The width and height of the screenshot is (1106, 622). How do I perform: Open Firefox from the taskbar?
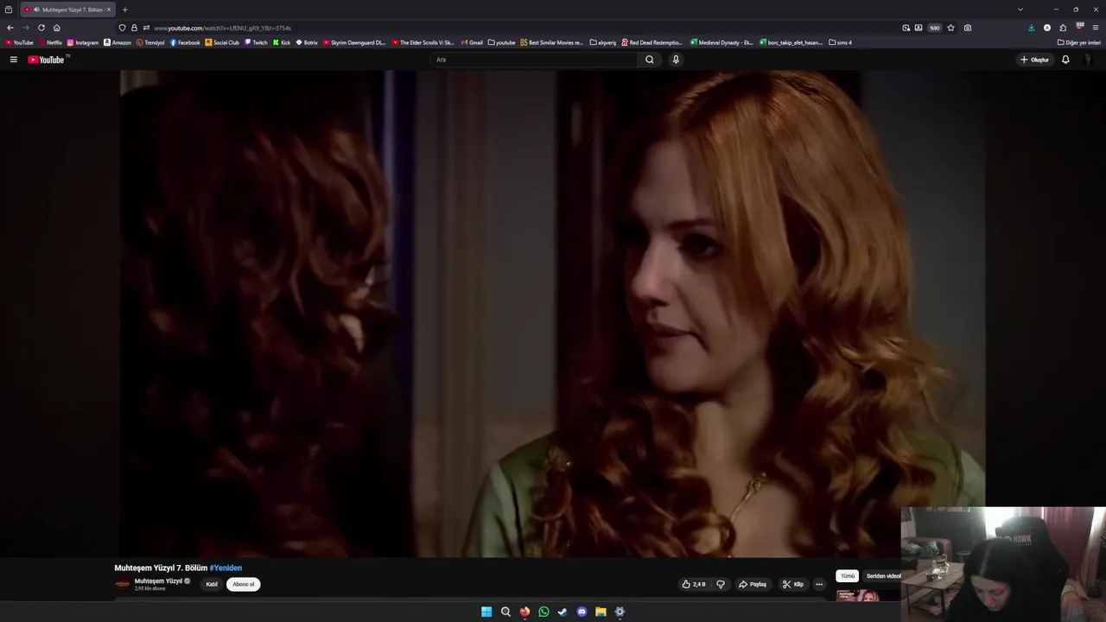click(524, 612)
